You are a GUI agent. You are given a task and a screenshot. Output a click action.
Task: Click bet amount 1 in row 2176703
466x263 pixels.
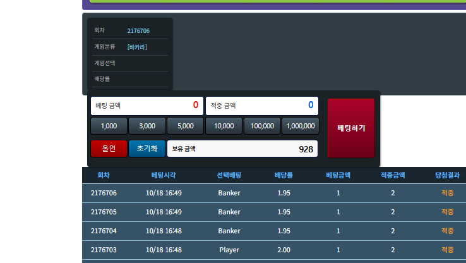click(338, 250)
